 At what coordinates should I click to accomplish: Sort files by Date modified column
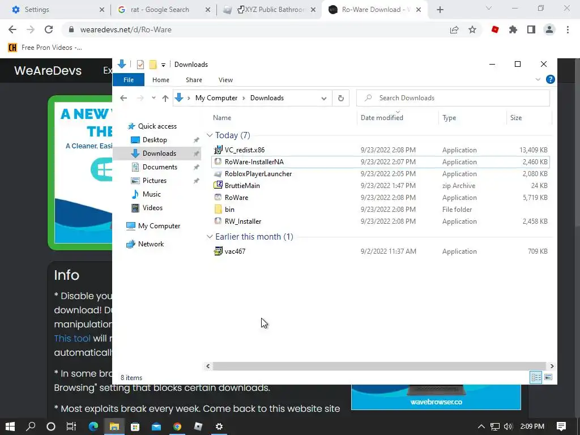(x=382, y=118)
